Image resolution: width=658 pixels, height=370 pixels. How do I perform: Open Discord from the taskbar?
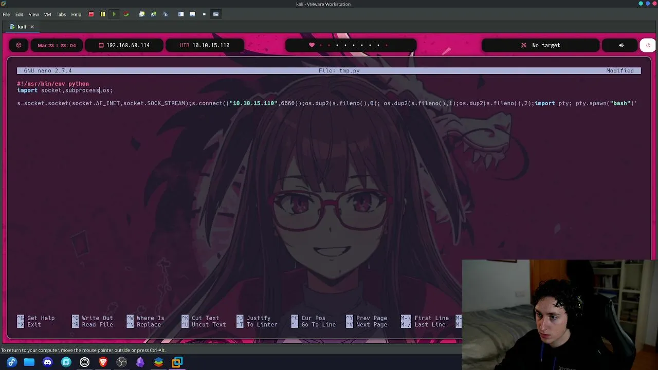tap(48, 362)
